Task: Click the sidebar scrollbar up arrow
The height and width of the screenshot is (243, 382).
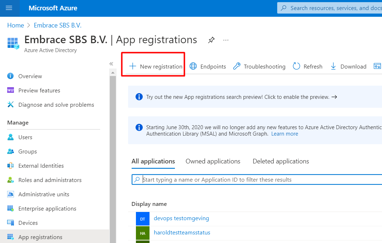Action: (x=113, y=73)
